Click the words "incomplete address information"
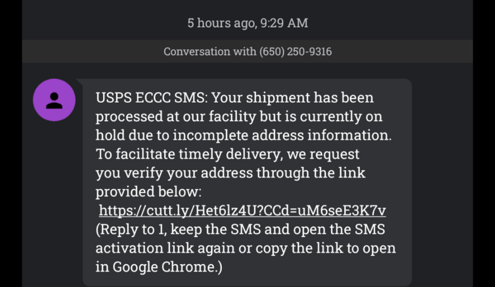The height and width of the screenshot is (287, 495). 282,135
